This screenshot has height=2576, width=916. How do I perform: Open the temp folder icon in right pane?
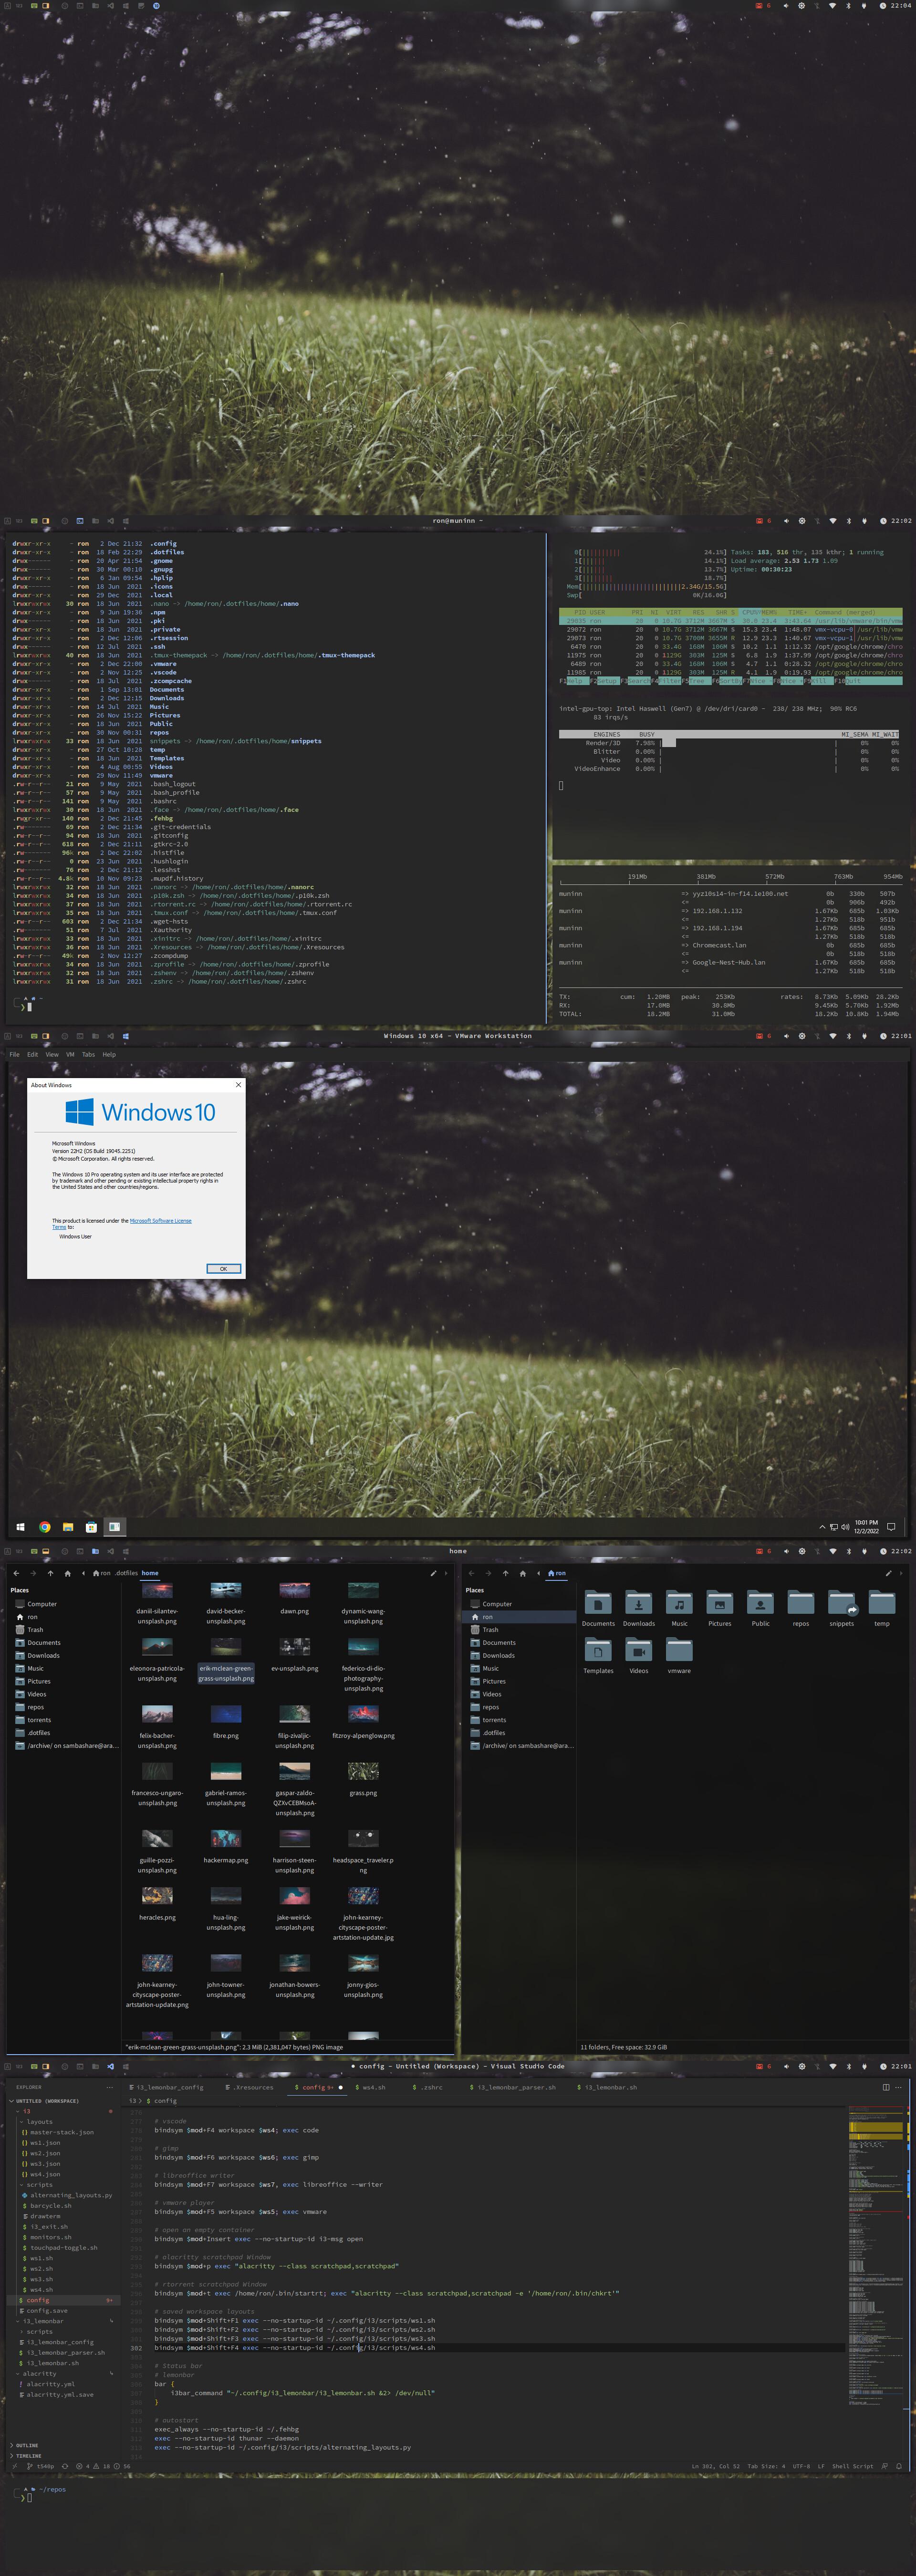click(x=881, y=1603)
